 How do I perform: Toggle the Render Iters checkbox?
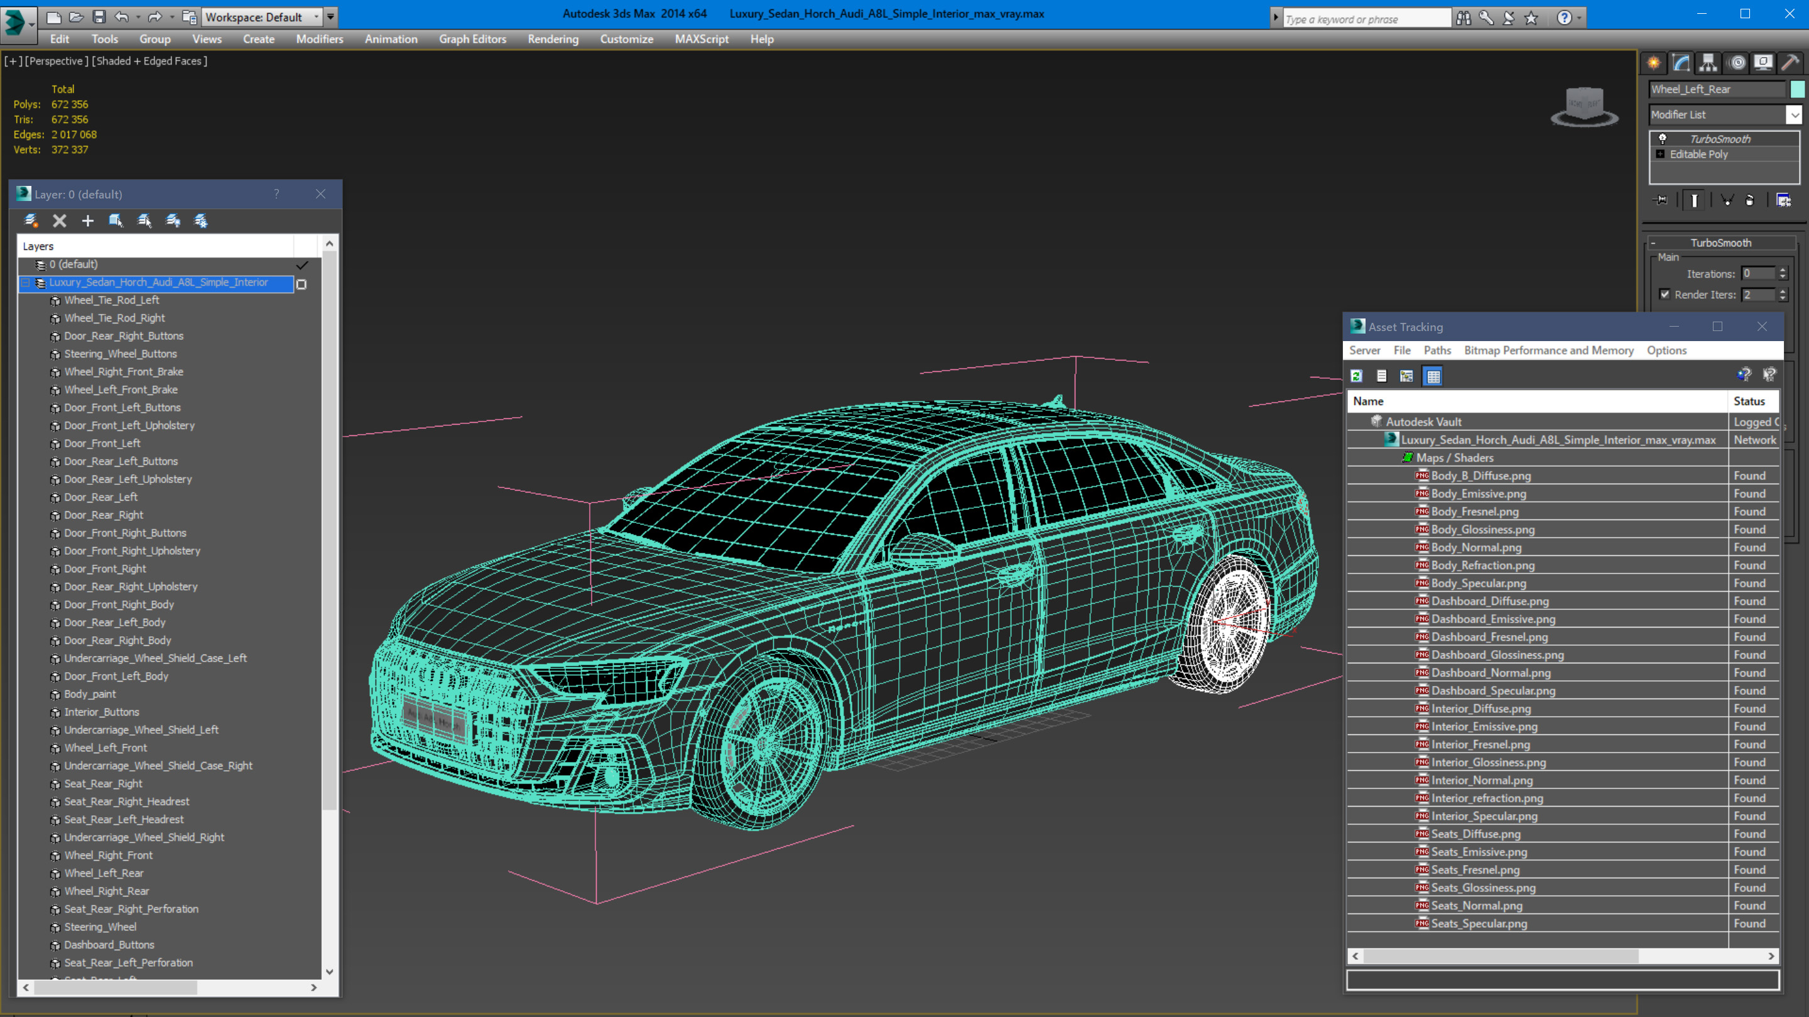[1665, 294]
